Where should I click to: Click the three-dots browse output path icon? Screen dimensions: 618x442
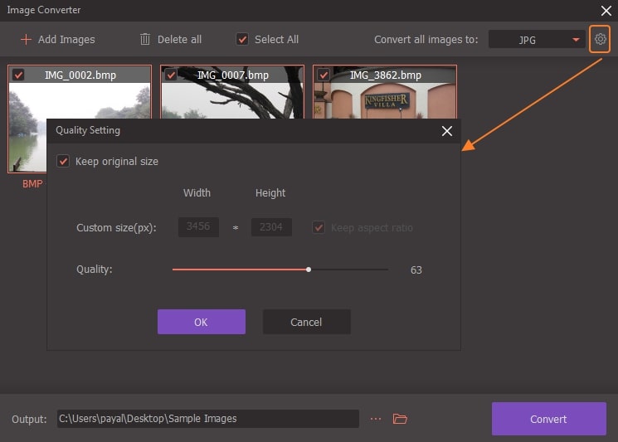(376, 419)
